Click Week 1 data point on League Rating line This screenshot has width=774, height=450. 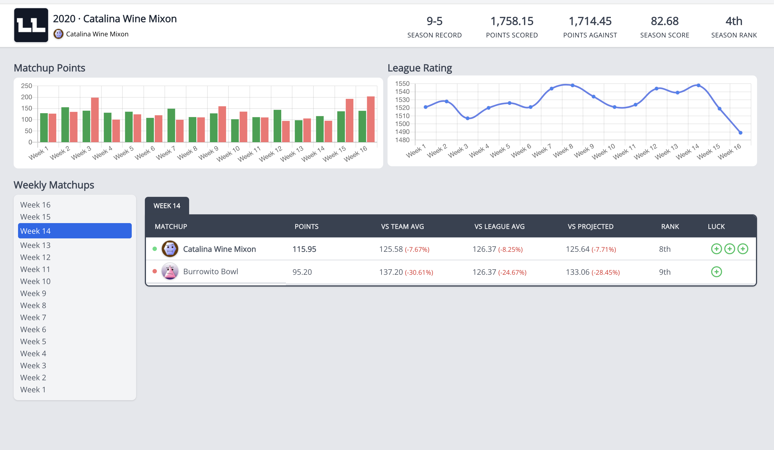point(425,107)
